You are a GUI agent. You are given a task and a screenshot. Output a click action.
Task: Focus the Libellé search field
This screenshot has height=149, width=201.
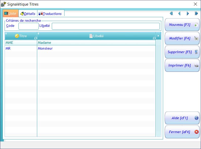click(106, 26)
